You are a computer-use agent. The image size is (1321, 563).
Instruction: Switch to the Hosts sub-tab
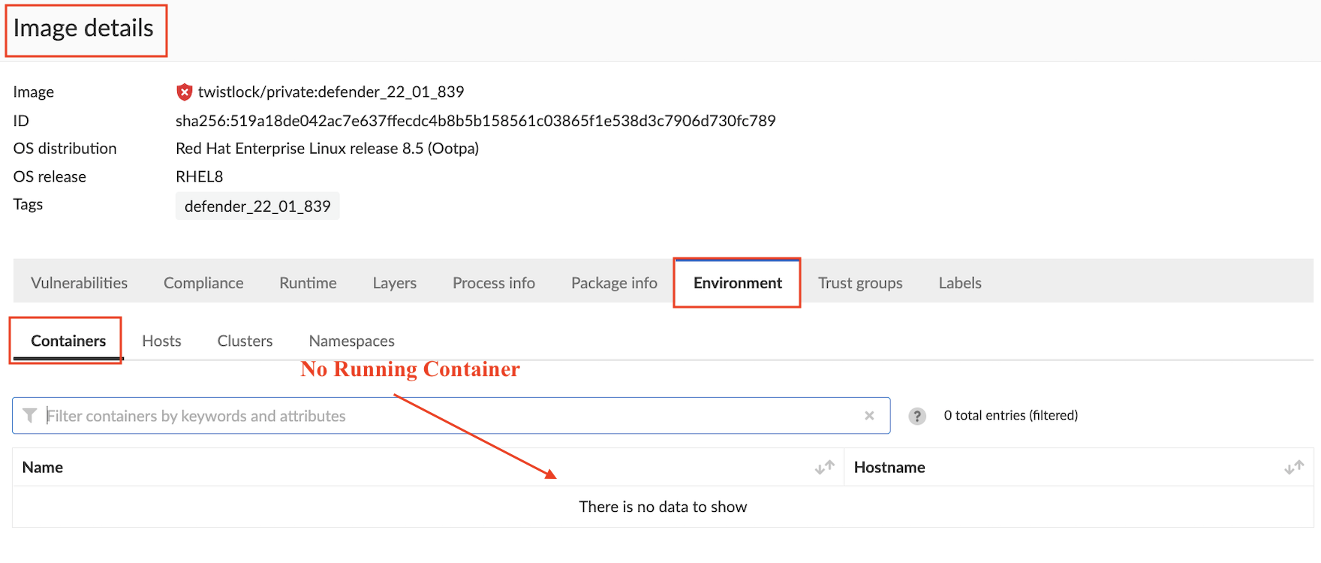161,341
